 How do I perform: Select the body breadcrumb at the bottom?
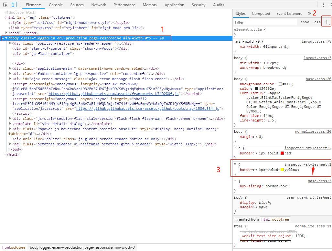tap(82, 247)
